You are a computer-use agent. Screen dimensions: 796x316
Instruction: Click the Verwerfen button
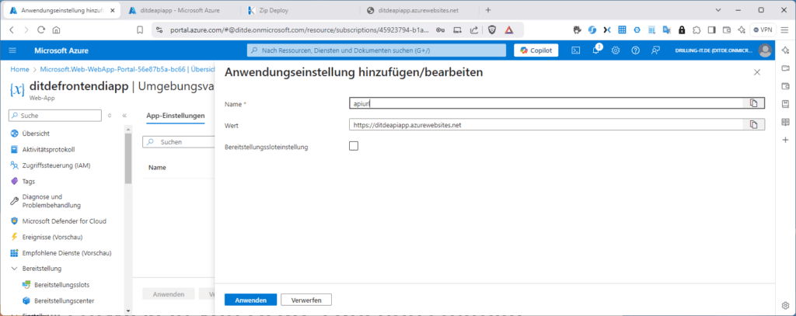point(306,300)
